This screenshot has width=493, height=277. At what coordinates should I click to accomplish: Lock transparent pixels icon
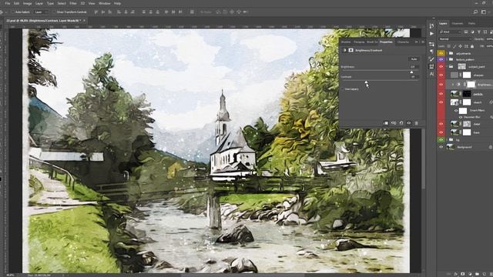[448, 46]
